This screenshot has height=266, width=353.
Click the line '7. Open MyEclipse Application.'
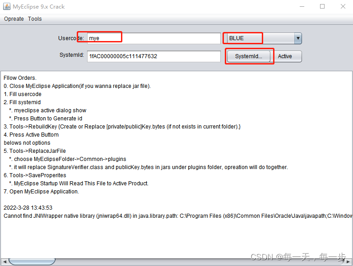point(41,192)
